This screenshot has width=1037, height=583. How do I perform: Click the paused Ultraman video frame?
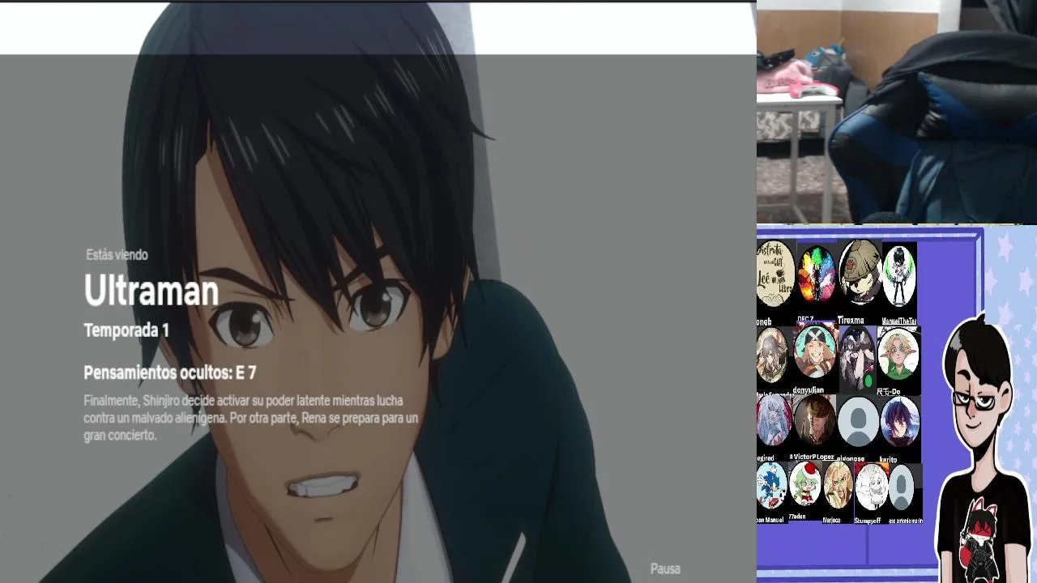coord(378,291)
